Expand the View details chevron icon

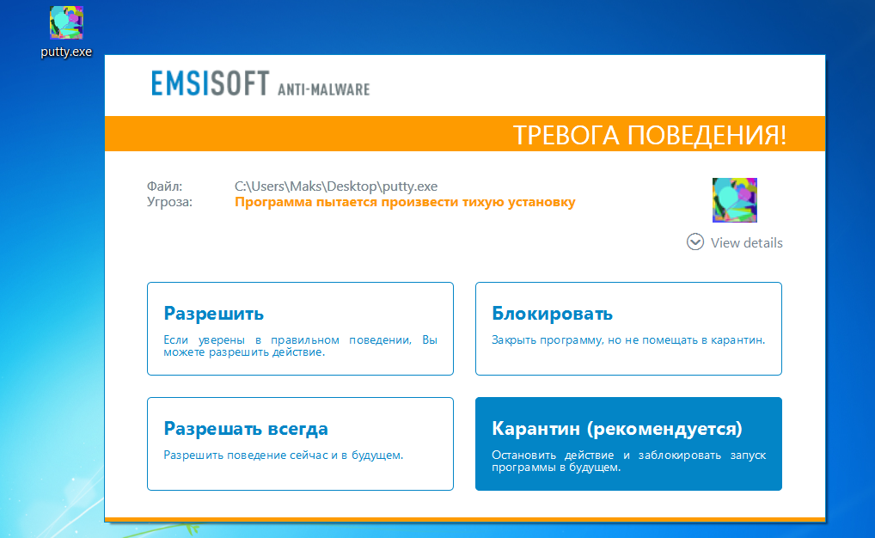tap(694, 242)
